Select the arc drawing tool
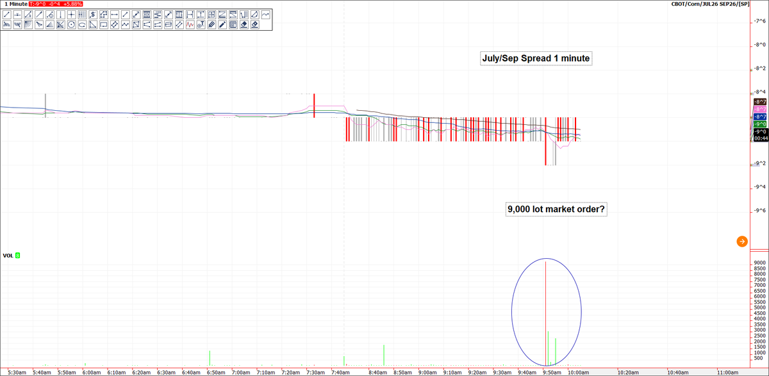 point(255,14)
